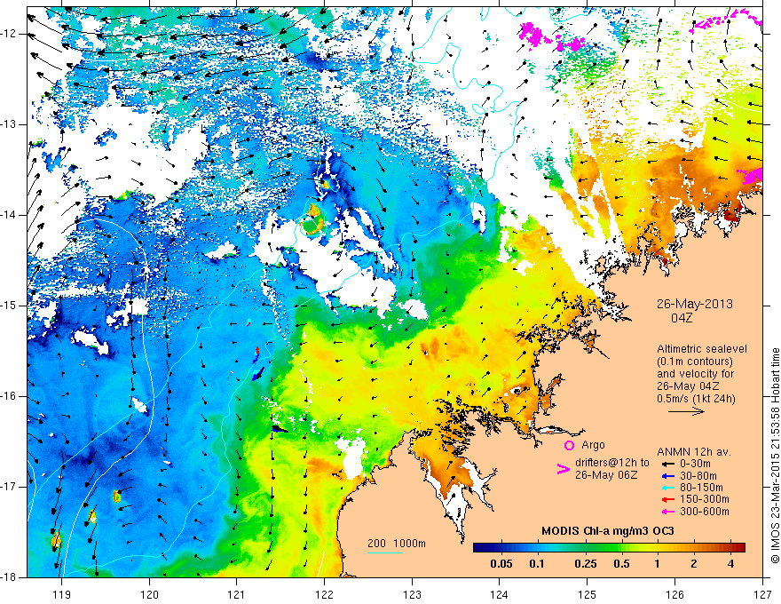The height and width of the screenshot is (604, 781).
Task: Click the -13 latitude axis label
Action: pos(9,124)
